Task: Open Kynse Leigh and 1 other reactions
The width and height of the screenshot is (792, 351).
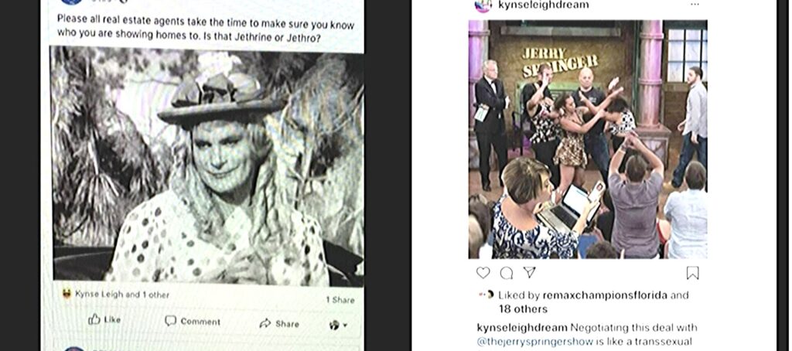Action: tap(122, 295)
